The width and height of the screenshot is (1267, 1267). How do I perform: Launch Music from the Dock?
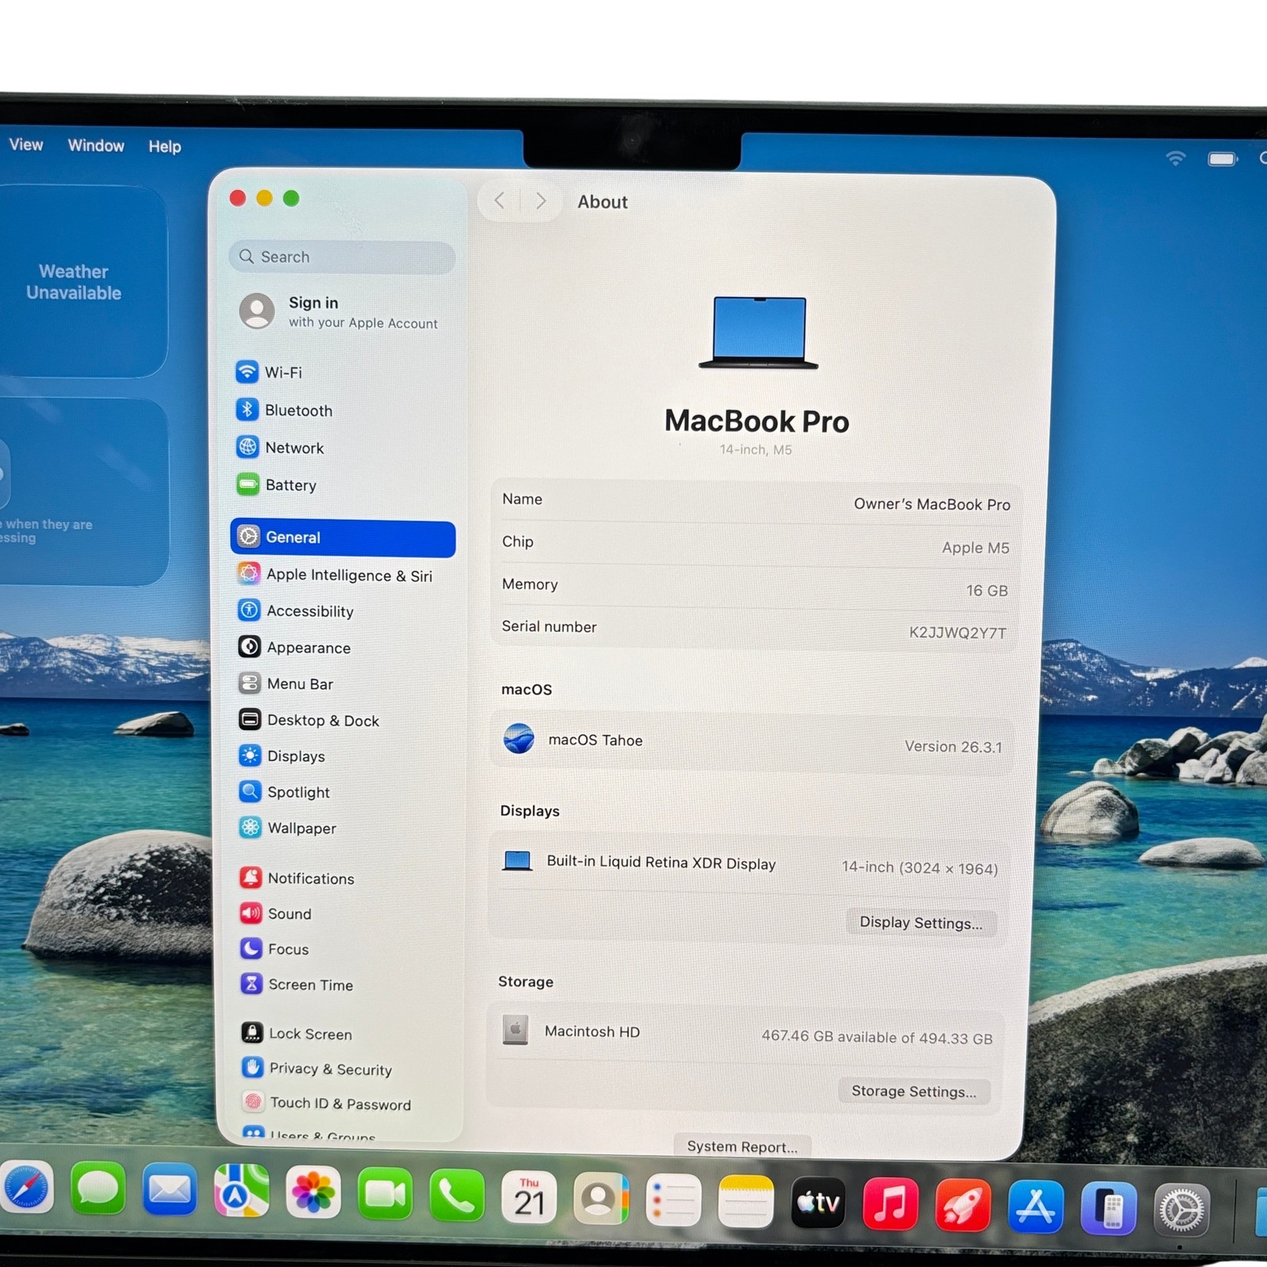coord(890,1204)
